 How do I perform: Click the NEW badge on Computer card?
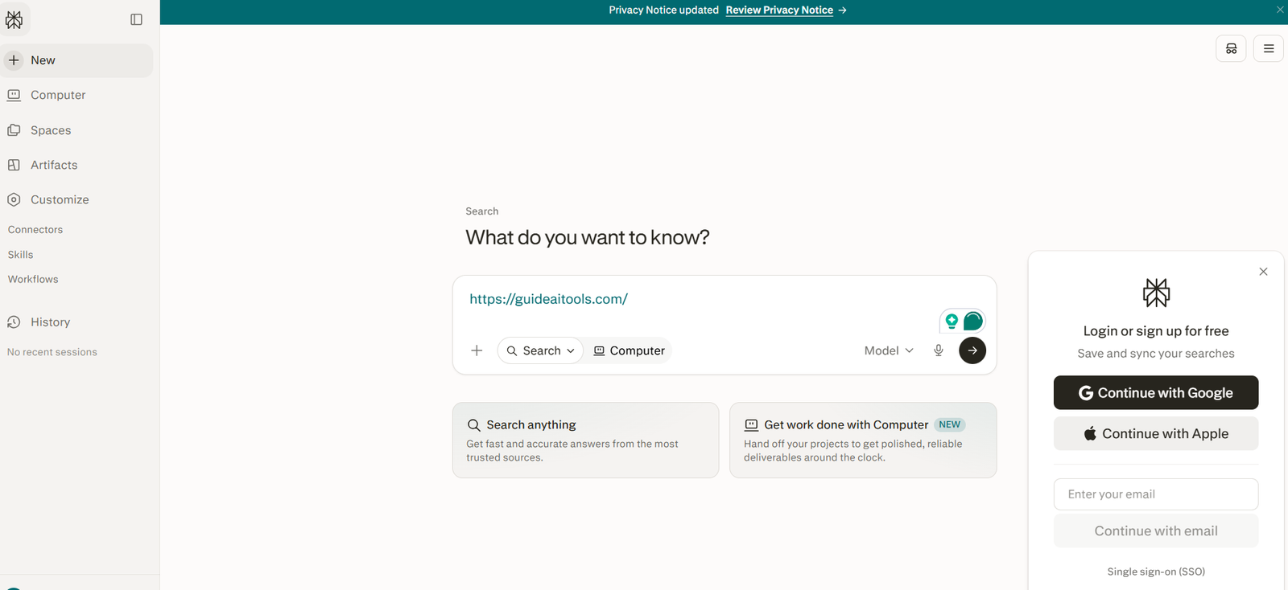point(950,424)
